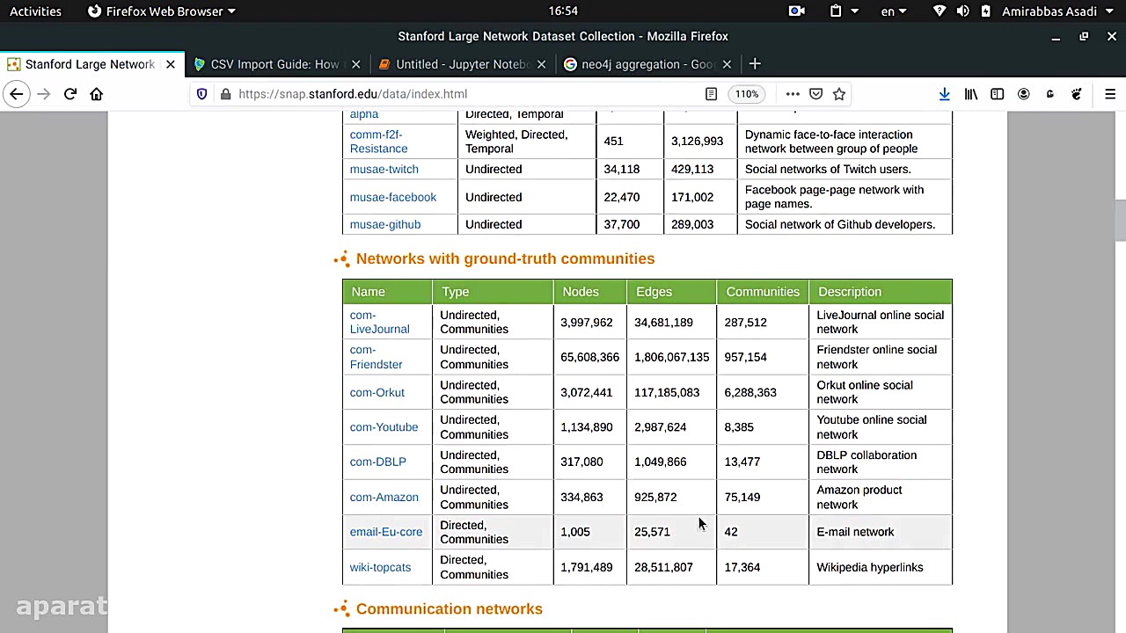
Task: Go to the Firefox home page
Action: [97, 94]
